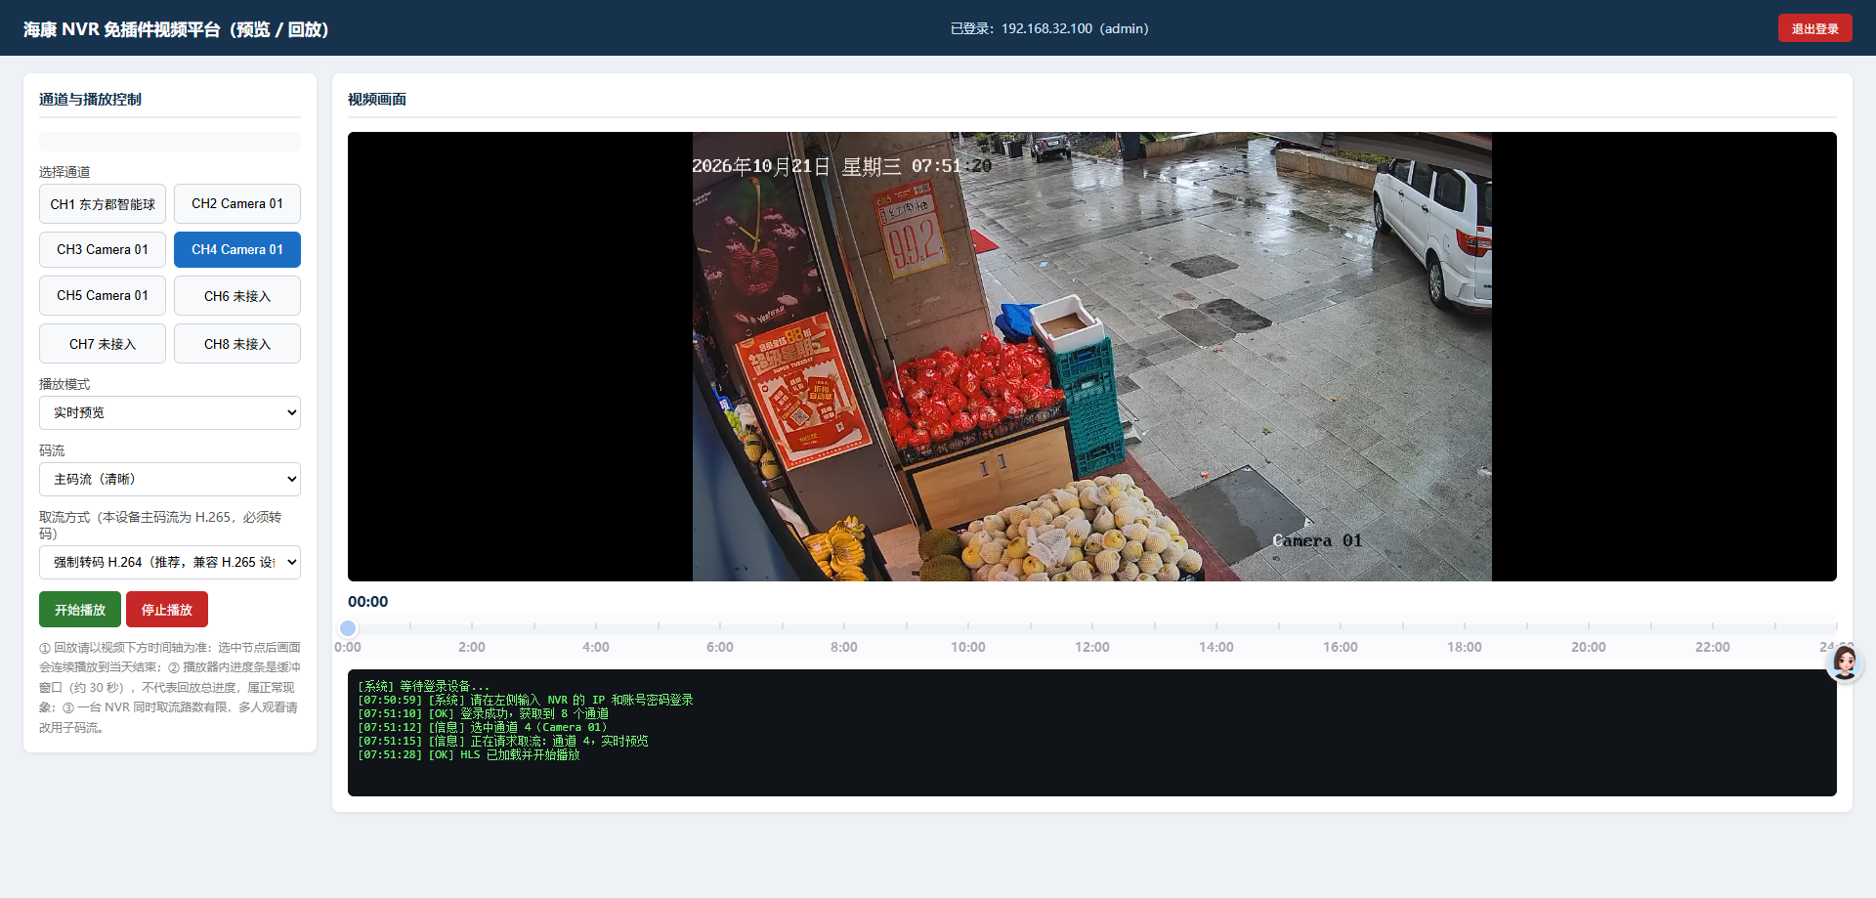Select channel CH2 Camera 01
The image size is (1876, 898).
tap(237, 204)
